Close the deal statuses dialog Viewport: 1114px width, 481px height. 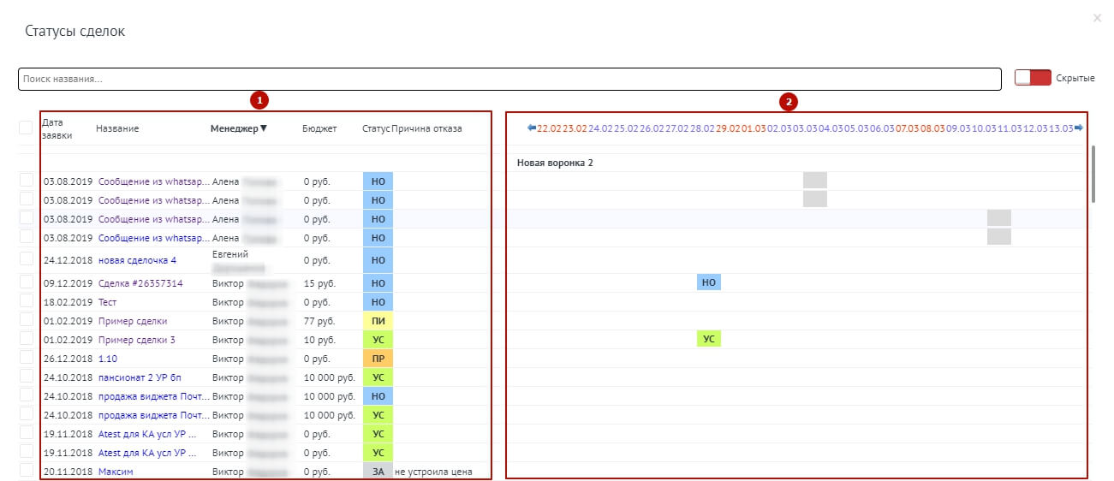[x=1097, y=18]
